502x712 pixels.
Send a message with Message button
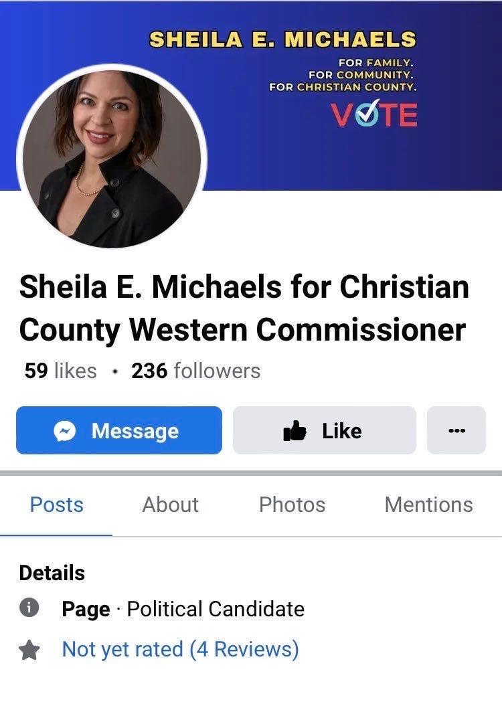point(119,430)
